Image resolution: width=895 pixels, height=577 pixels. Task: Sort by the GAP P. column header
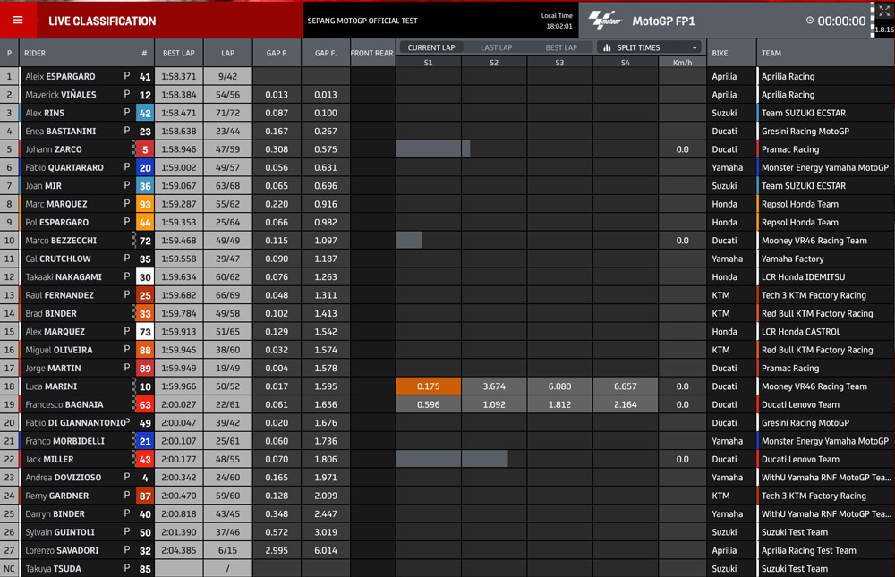pos(277,53)
